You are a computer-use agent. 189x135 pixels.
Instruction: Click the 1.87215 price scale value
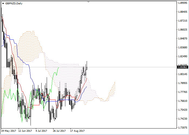coord(183,21)
